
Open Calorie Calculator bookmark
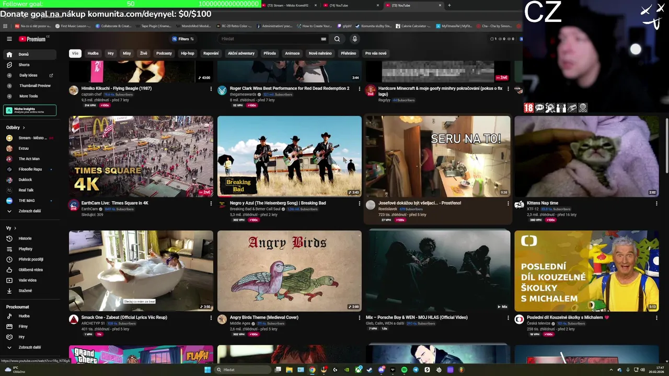[412, 26]
